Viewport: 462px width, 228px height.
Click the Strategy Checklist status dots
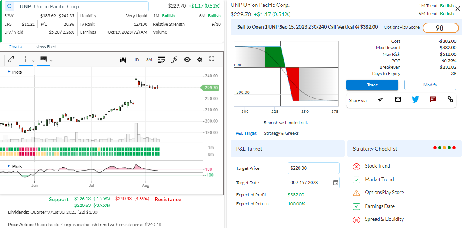[x=445, y=148]
